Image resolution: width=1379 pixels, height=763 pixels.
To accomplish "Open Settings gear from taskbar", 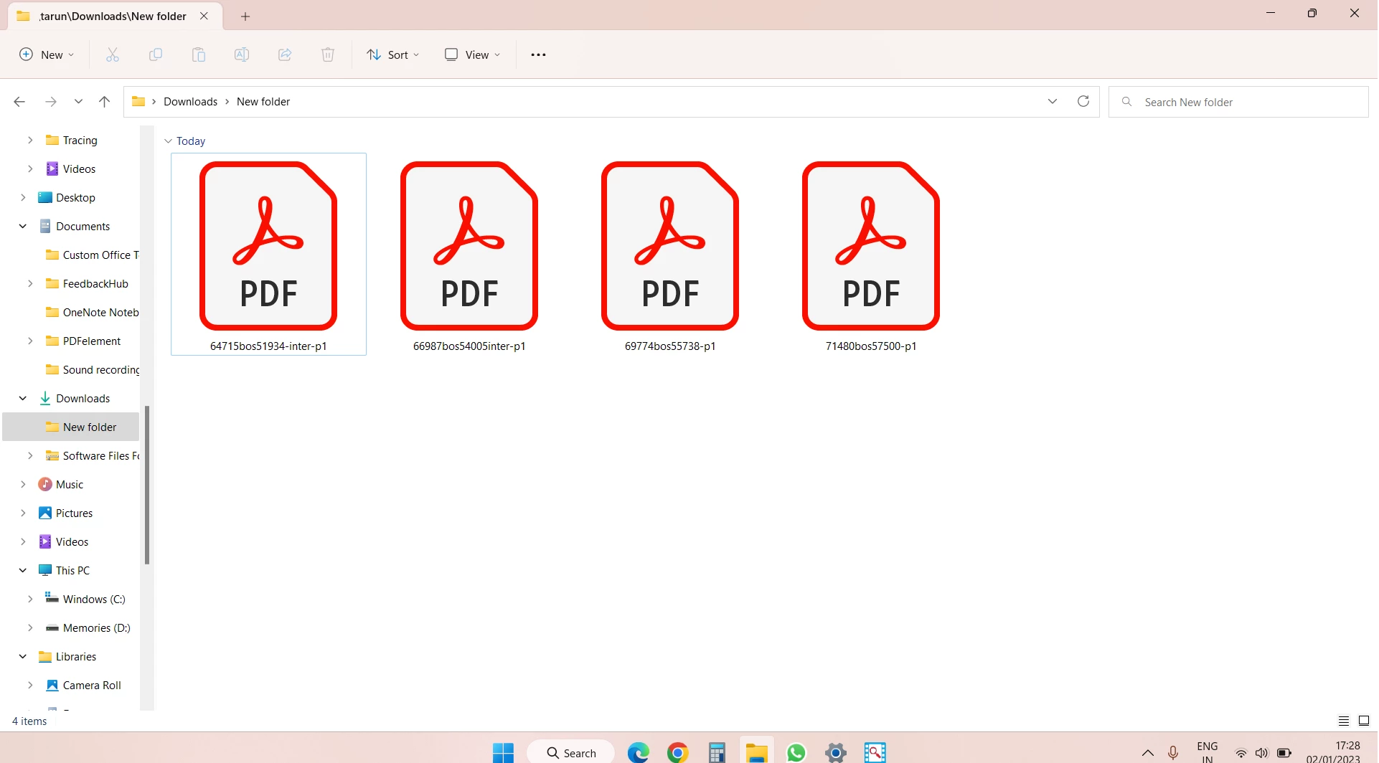I will tap(836, 752).
